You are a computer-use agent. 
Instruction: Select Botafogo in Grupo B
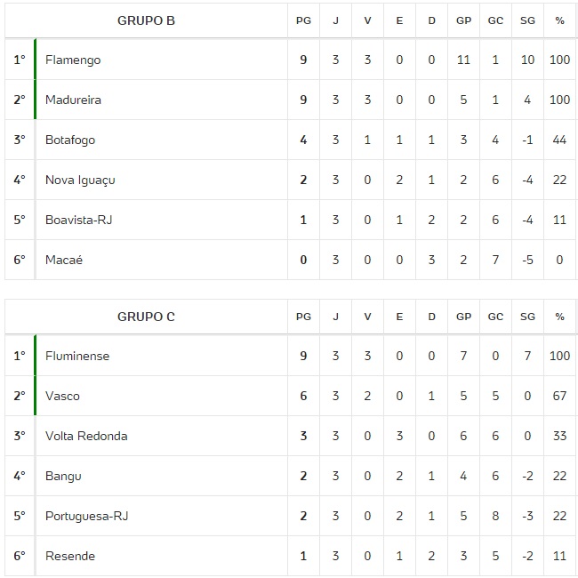[x=70, y=140]
